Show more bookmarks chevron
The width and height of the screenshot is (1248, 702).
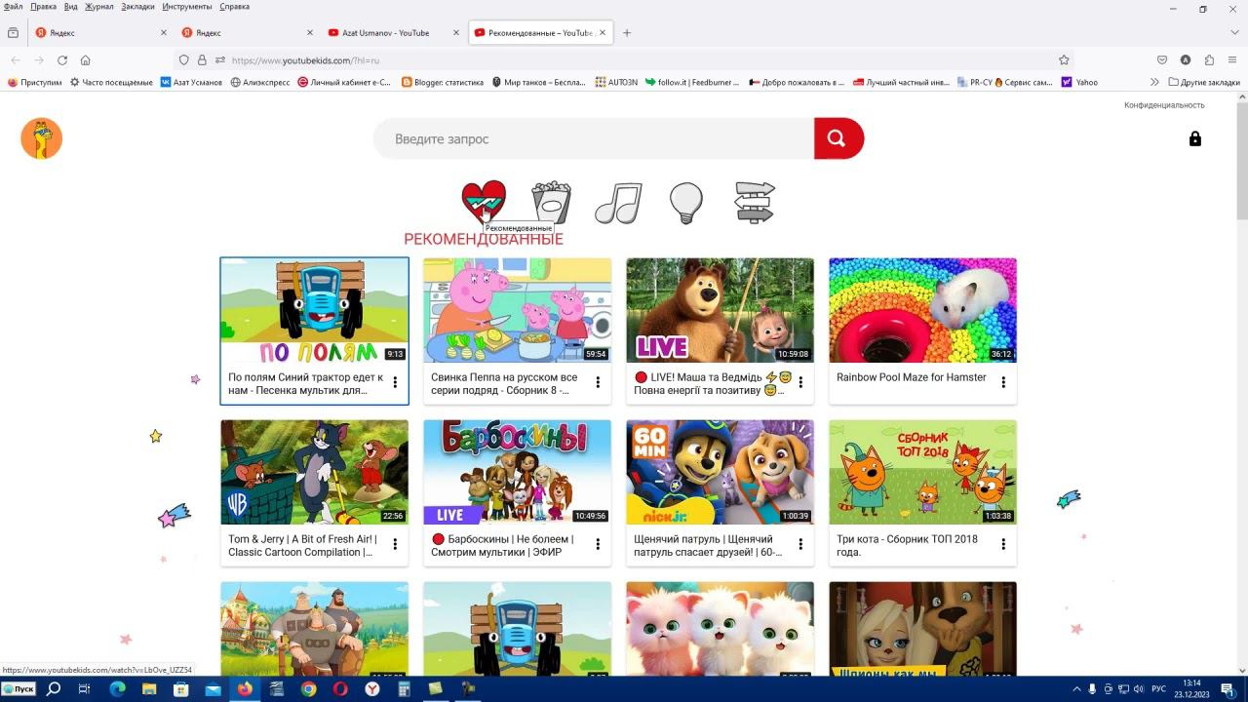[1154, 82]
